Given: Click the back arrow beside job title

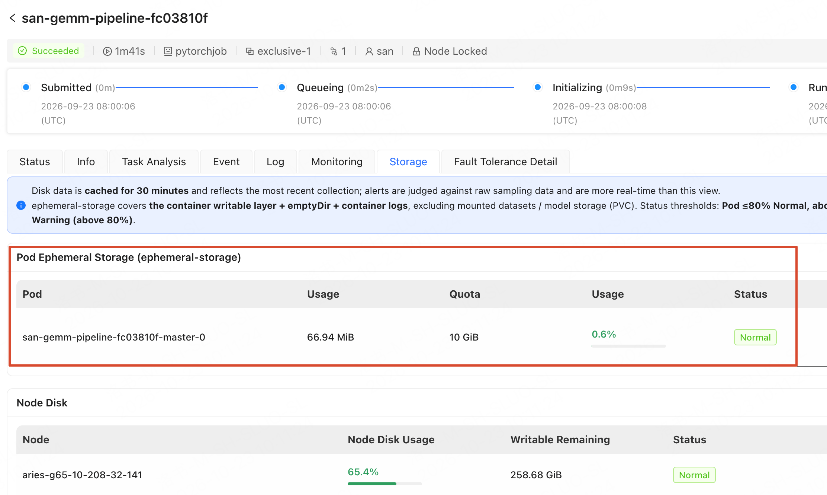Looking at the screenshot, I should click(13, 18).
